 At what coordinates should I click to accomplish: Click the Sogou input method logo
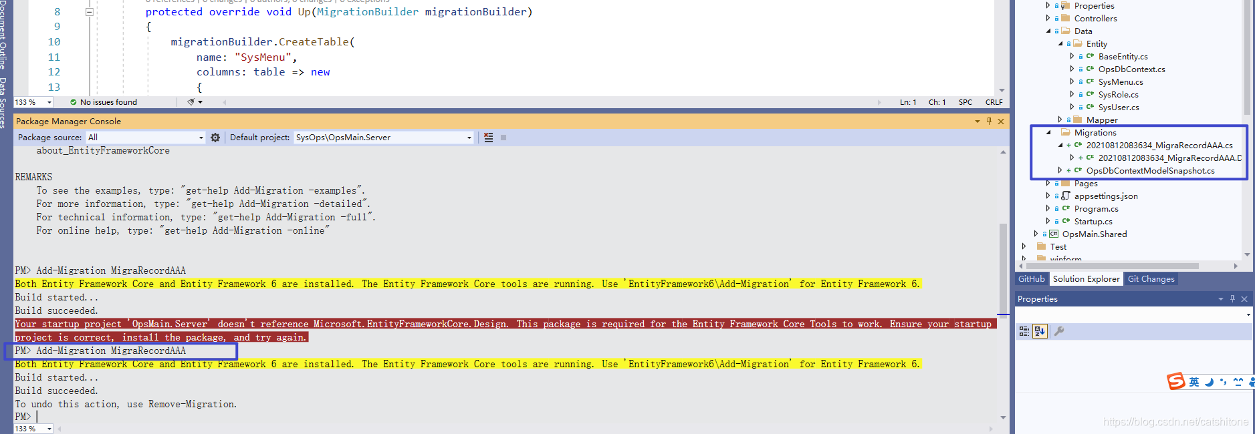pos(1176,381)
